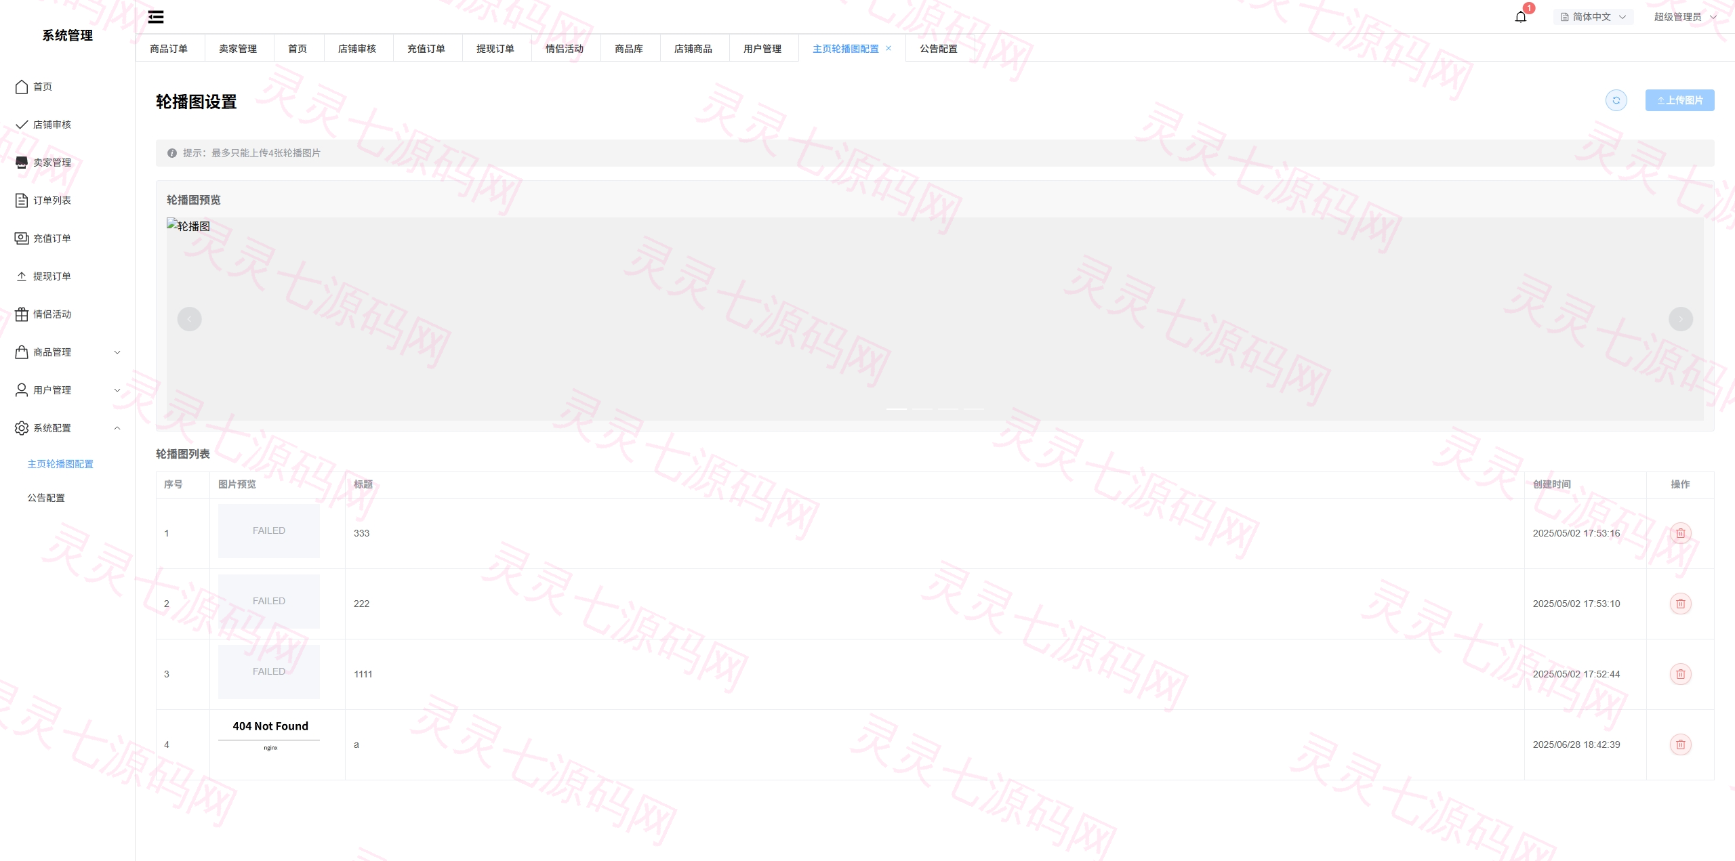Switch to 充值订单 tab
This screenshot has height=861, width=1735.
(426, 49)
